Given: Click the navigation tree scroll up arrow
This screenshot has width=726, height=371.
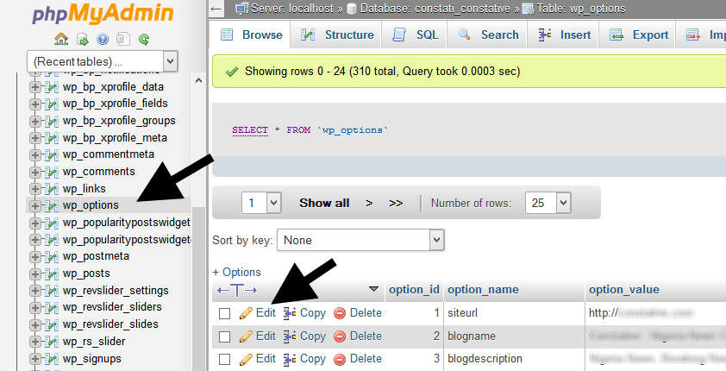Looking at the screenshot, I should [x=198, y=80].
